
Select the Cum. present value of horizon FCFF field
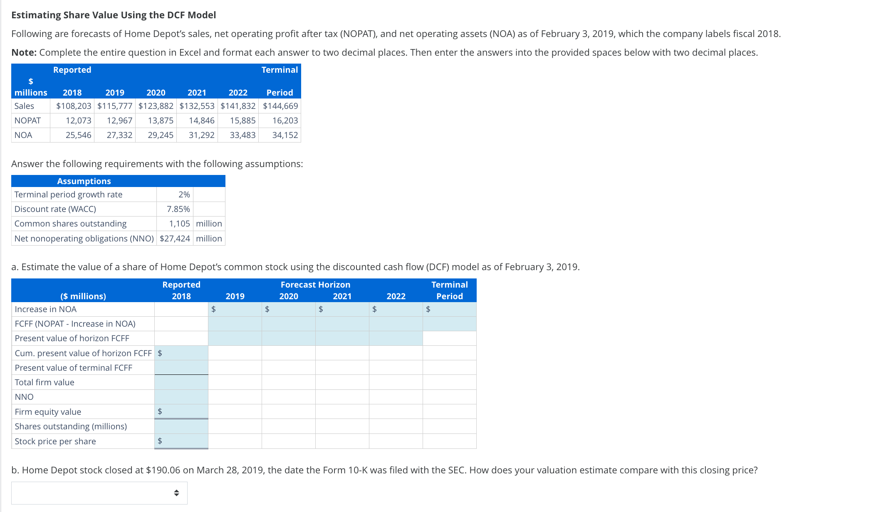click(181, 353)
